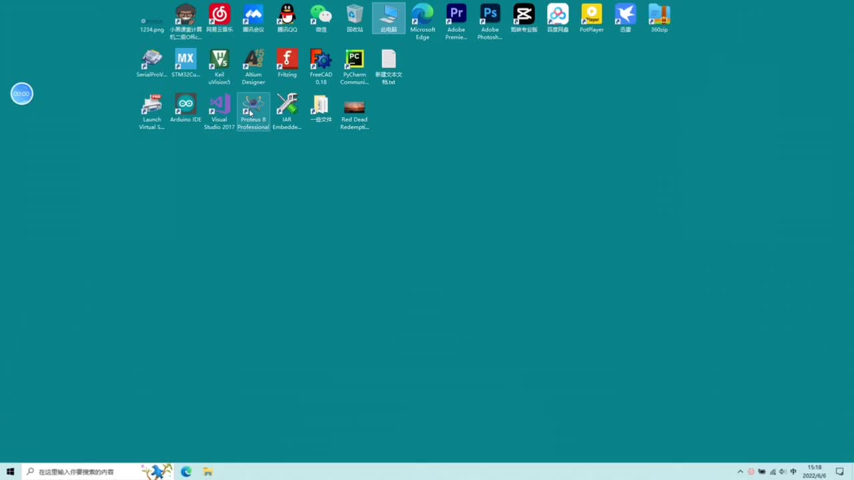Viewport: 854px width, 480px height.
Task: Select the 此电脑 computer icon
Action: (x=388, y=18)
